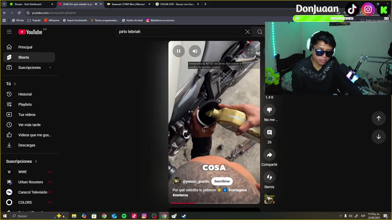Open Principal in the sidebar
The width and height of the screenshot is (392, 220).
pos(29,47)
